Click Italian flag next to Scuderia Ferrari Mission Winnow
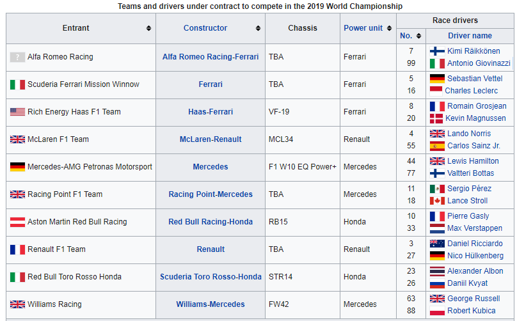 tap(17, 84)
